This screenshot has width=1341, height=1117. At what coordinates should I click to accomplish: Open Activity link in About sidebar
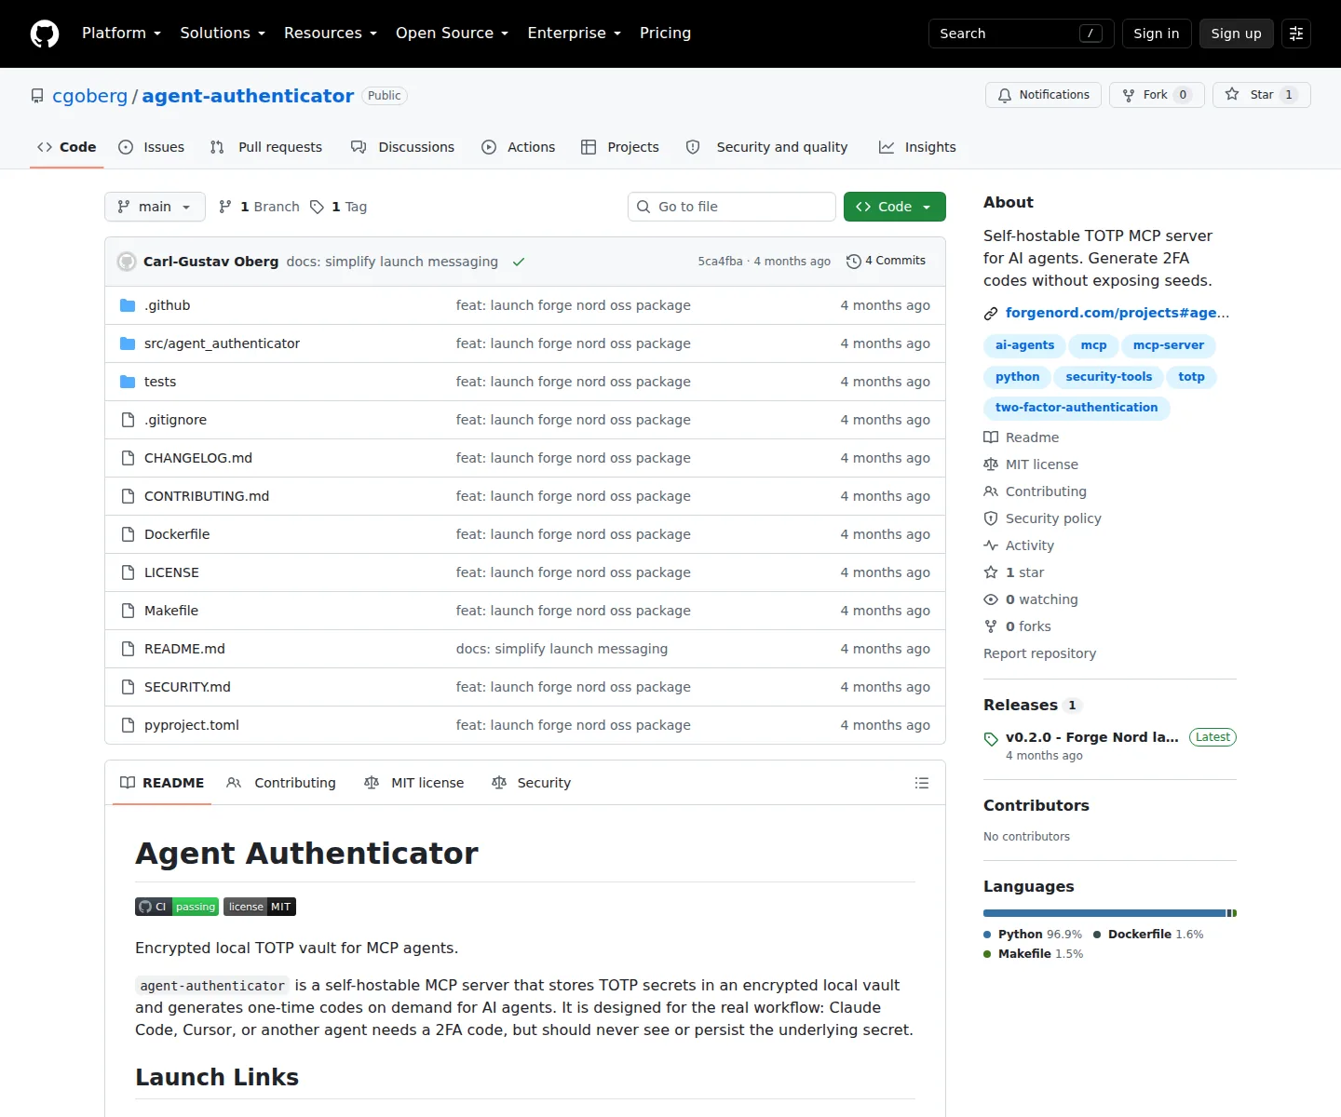[1019, 545]
